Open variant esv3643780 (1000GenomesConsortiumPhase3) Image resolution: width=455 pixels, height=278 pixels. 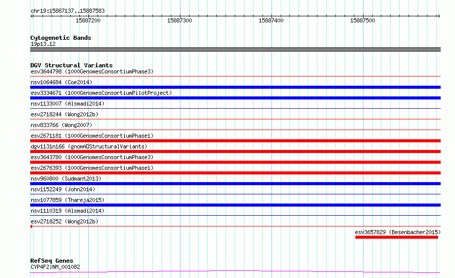[x=92, y=157]
